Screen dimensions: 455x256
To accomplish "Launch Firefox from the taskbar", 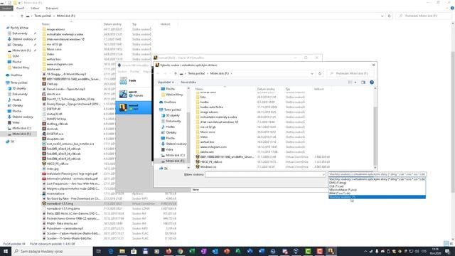I will pyautogui.click(x=168, y=251).
